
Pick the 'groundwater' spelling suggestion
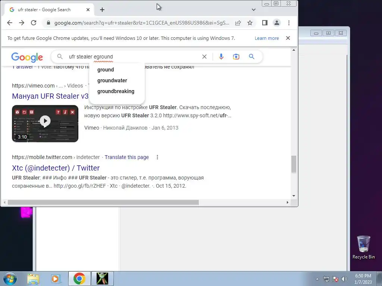112,80
